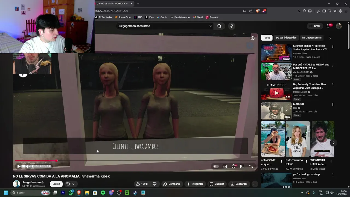Dislike the video
This screenshot has width=350, height=197.
[x=154, y=184]
